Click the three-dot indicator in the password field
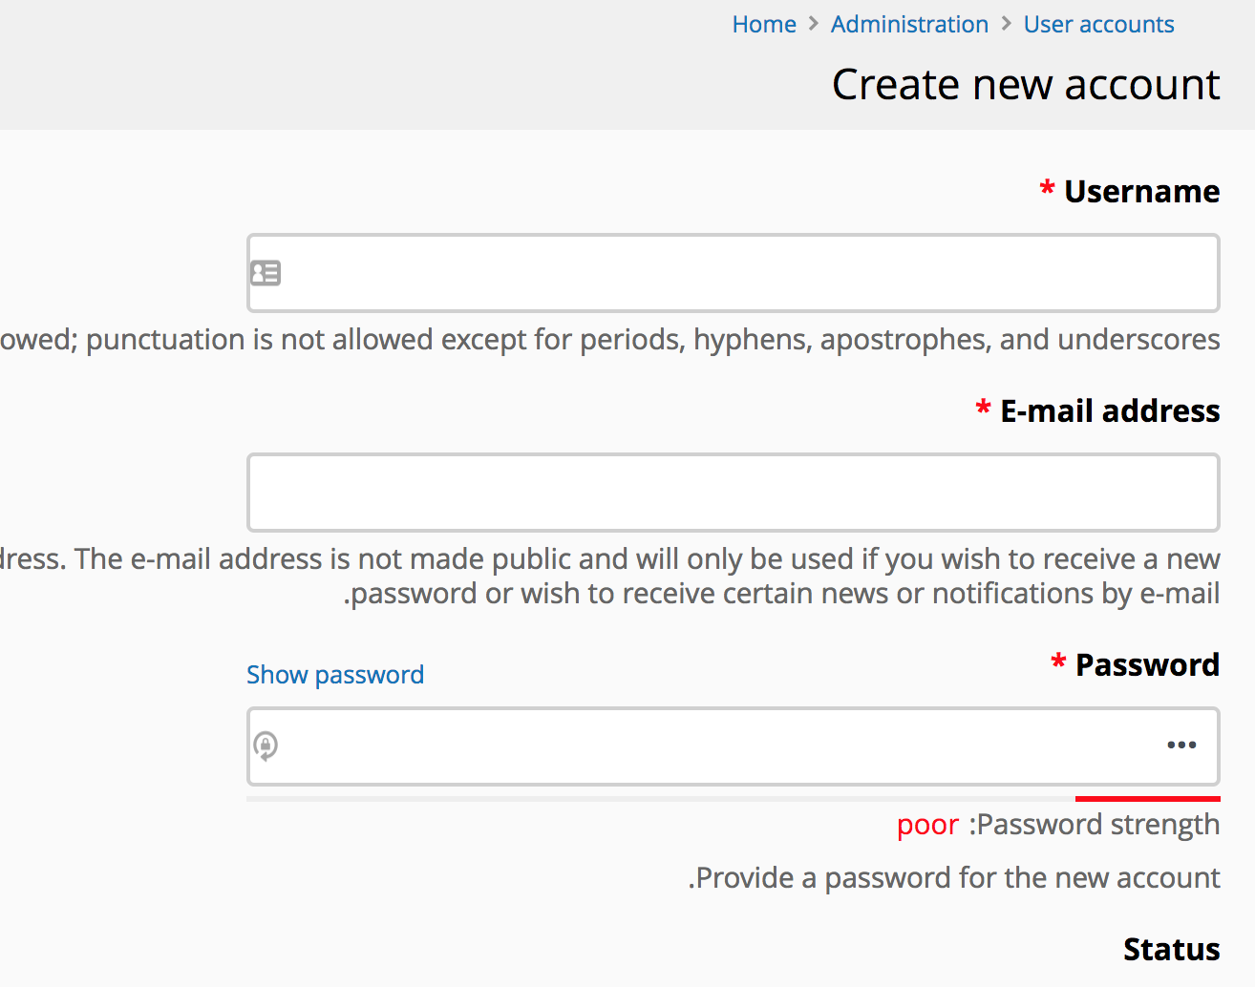This screenshot has height=987, width=1255. point(1181,745)
